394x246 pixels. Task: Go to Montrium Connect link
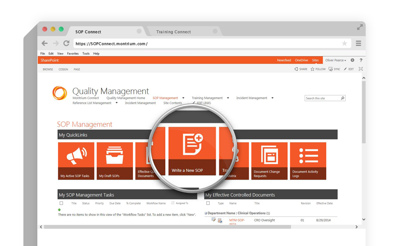click(86, 98)
